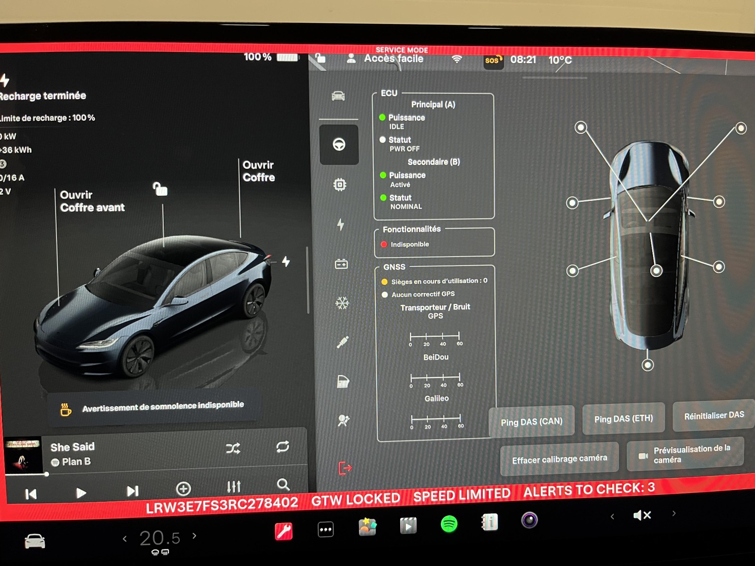This screenshot has height=566, width=755.
Task: Open the lightning bolt high voltage tab
Action: pyautogui.click(x=341, y=224)
